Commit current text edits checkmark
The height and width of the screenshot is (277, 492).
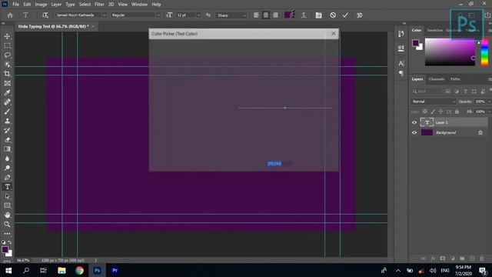tap(345, 15)
